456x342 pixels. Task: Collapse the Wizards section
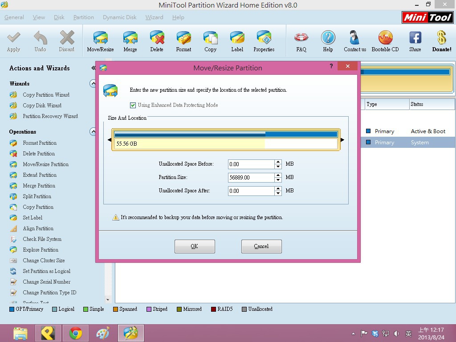pos(93,84)
